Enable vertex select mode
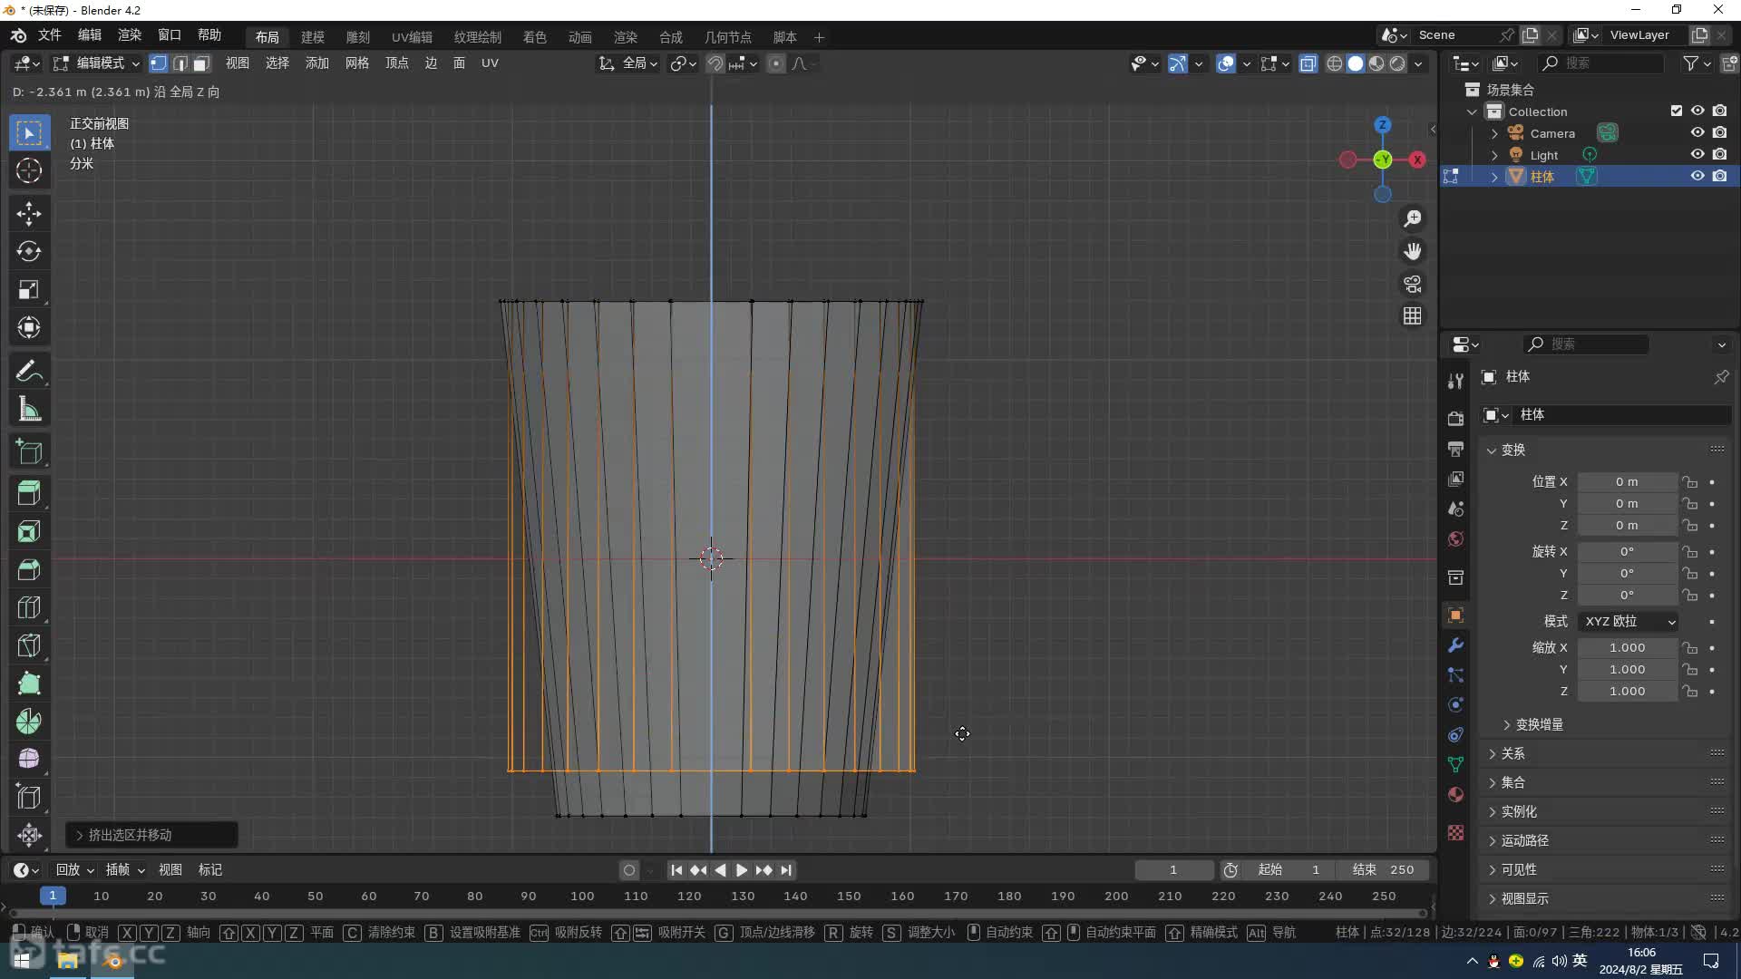Image resolution: width=1741 pixels, height=979 pixels. tap(159, 63)
